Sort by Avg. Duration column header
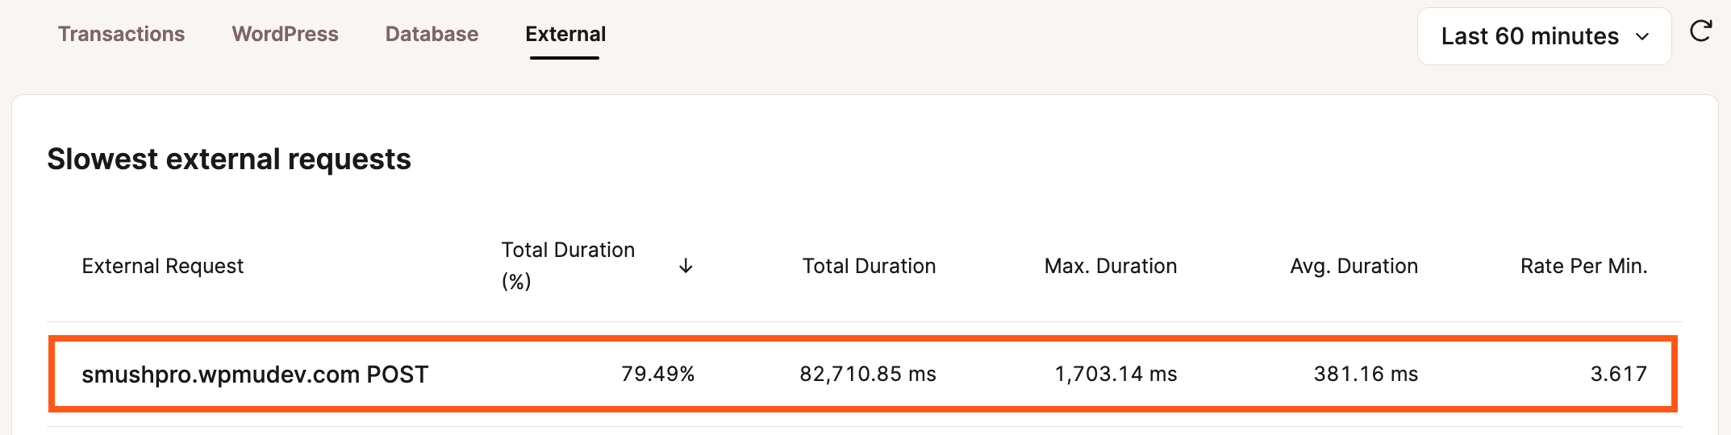The width and height of the screenshot is (1731, 435). click(1354, 266)
